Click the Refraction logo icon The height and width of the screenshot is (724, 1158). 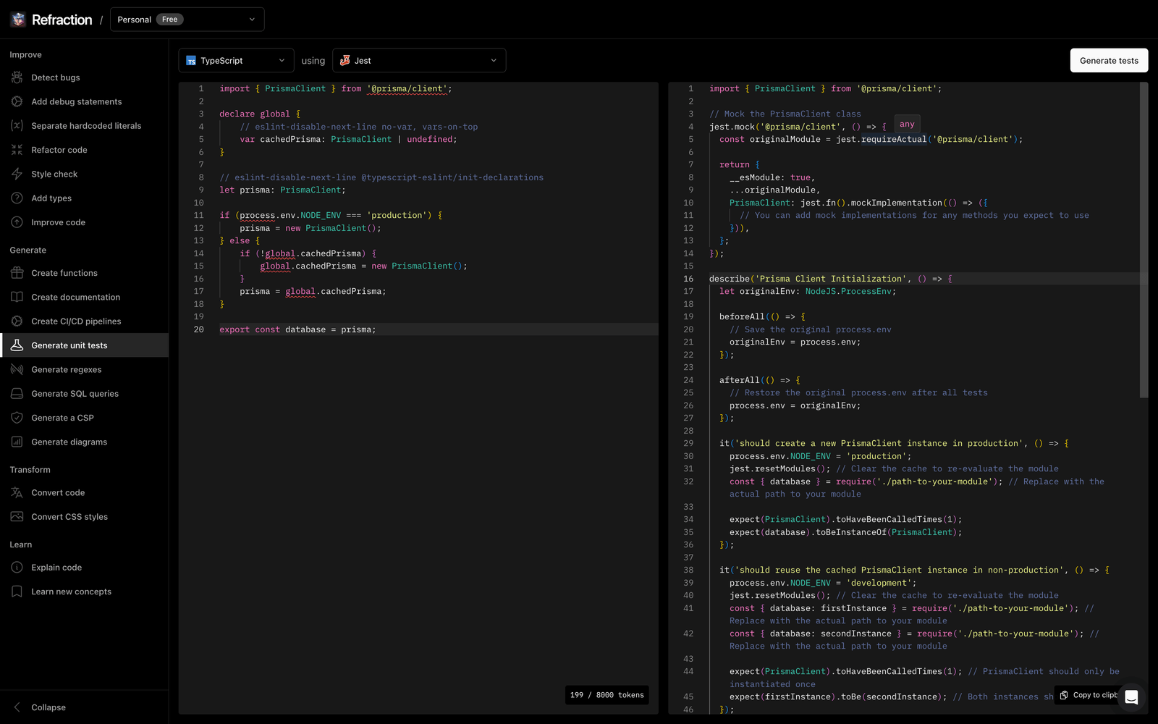18,20
